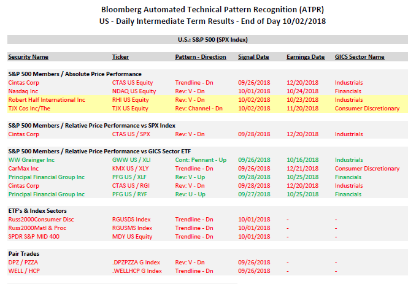
Task: Select the .WELLHCP G Index ticker
Action: [x=137, y=271]
